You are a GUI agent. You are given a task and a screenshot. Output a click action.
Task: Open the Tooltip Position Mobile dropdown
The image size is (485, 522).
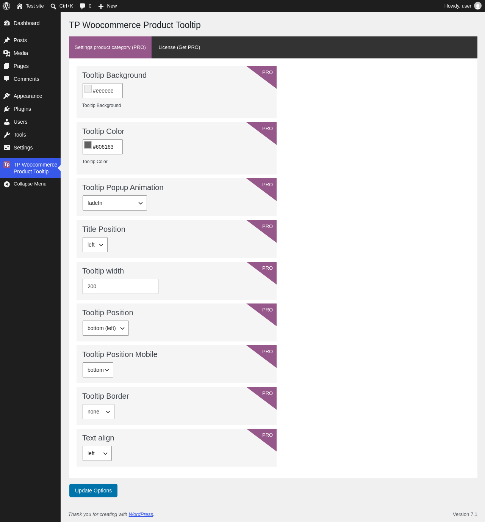98,370
